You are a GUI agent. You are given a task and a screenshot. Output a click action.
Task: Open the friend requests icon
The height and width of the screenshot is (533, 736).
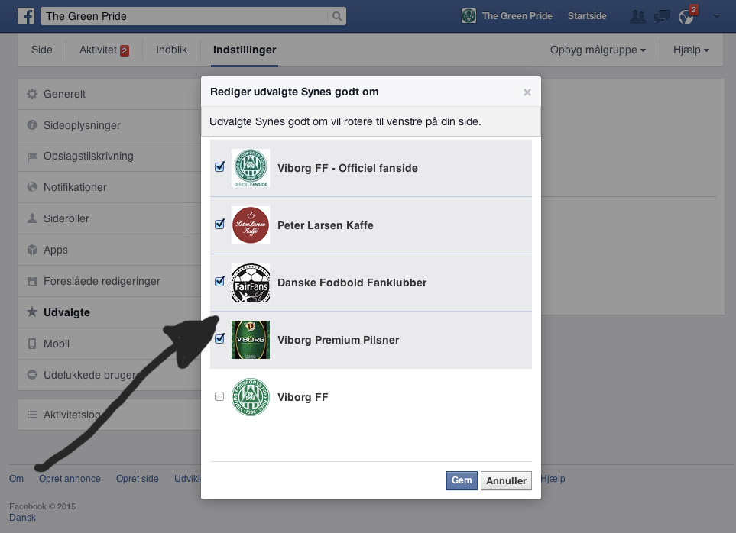point(637,16)
